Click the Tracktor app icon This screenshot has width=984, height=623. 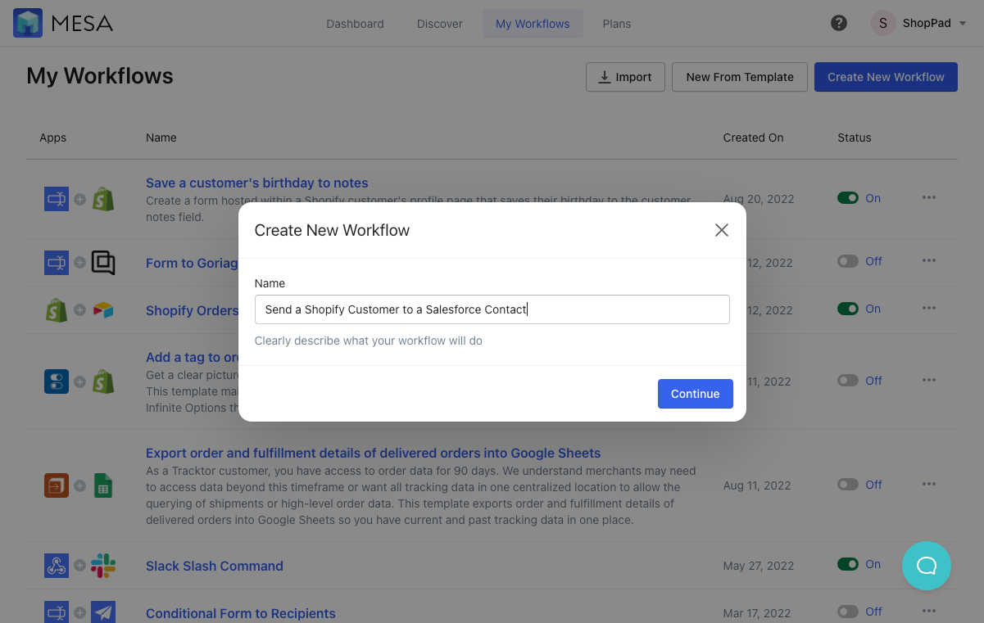pyautogui.click(x=57, y=485)
